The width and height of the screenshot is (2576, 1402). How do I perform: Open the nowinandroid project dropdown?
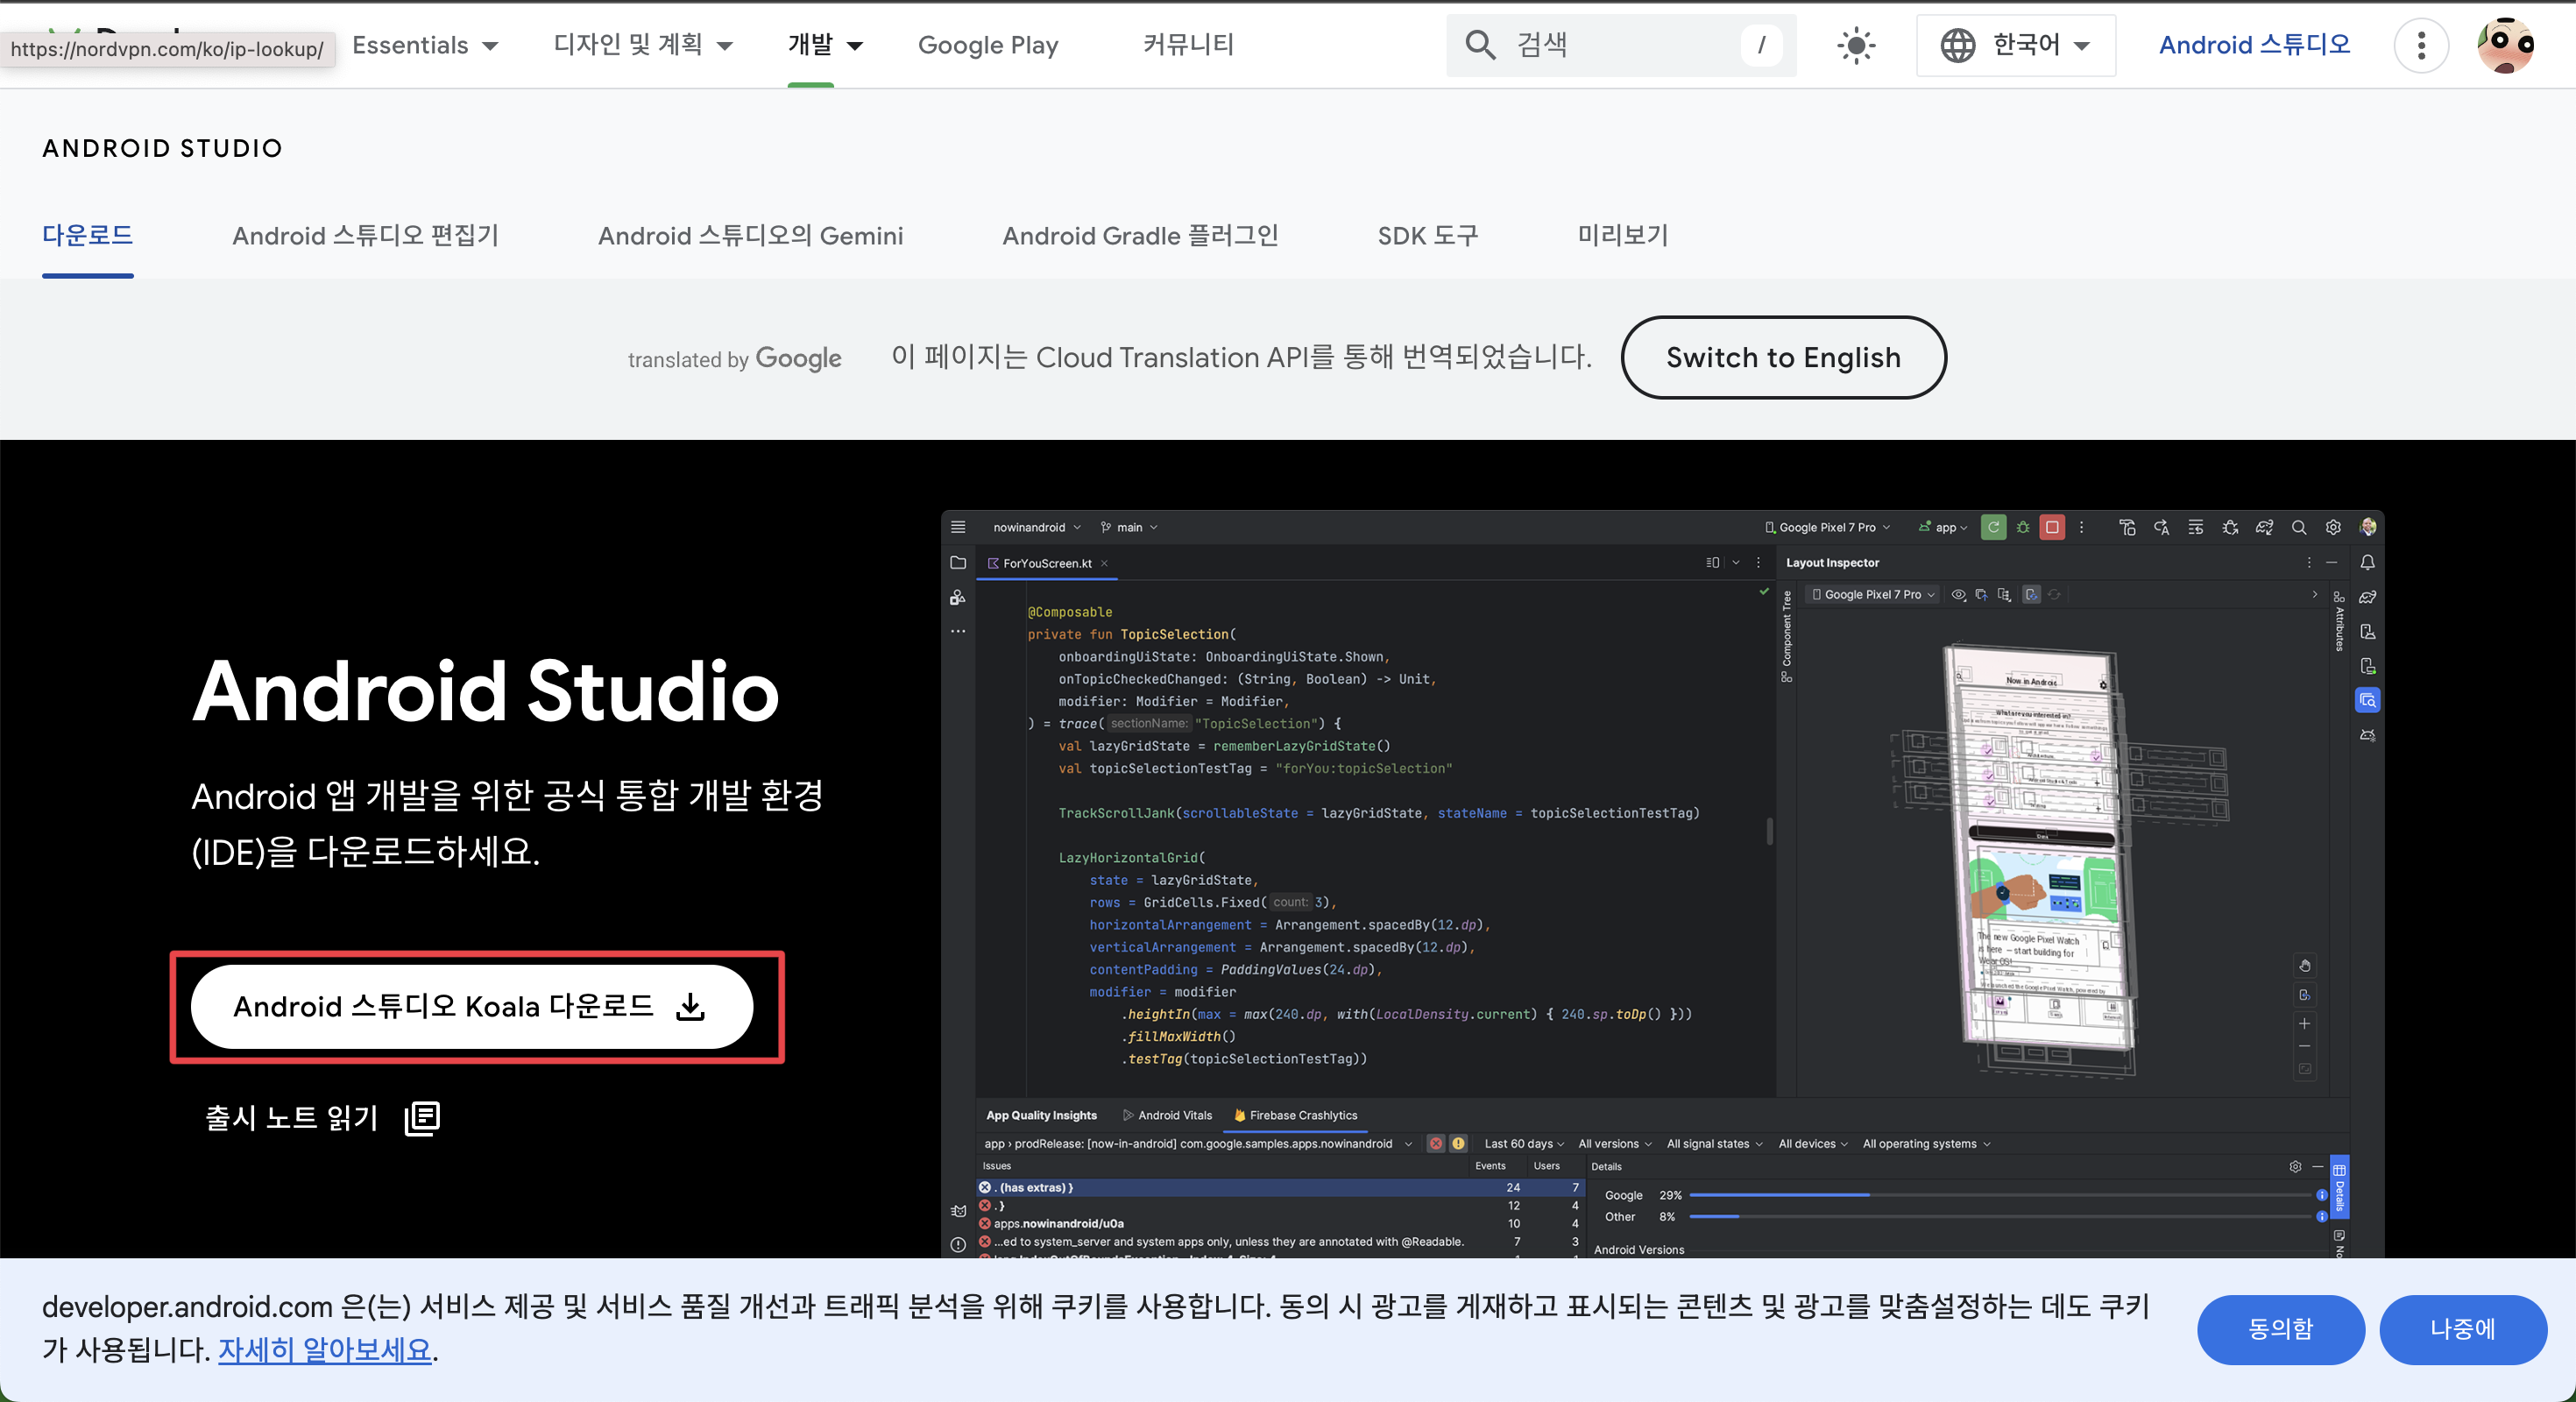[x=1036, y=527]
